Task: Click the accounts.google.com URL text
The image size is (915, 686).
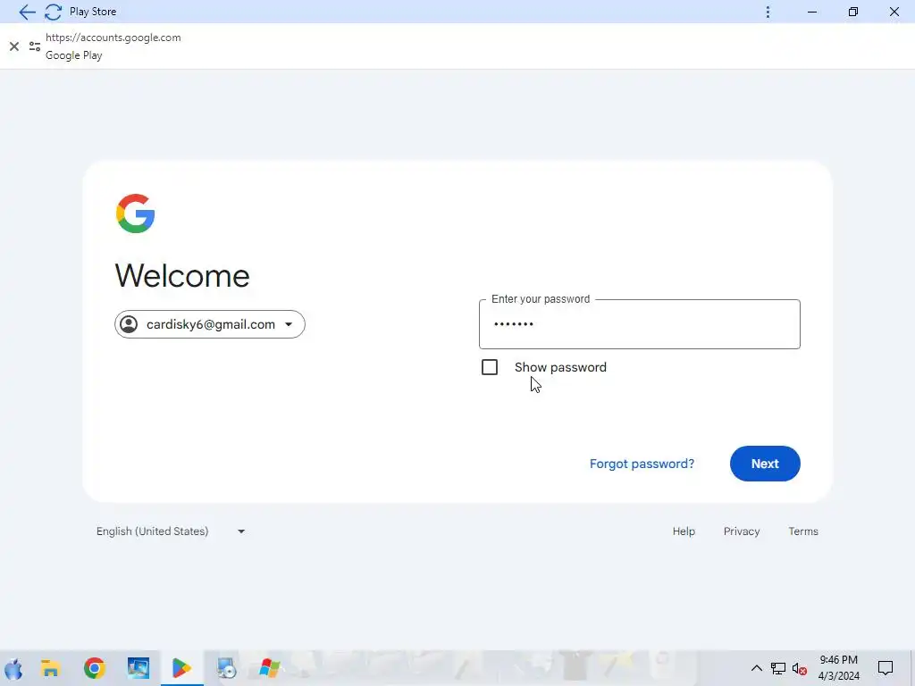Action: 113,38
